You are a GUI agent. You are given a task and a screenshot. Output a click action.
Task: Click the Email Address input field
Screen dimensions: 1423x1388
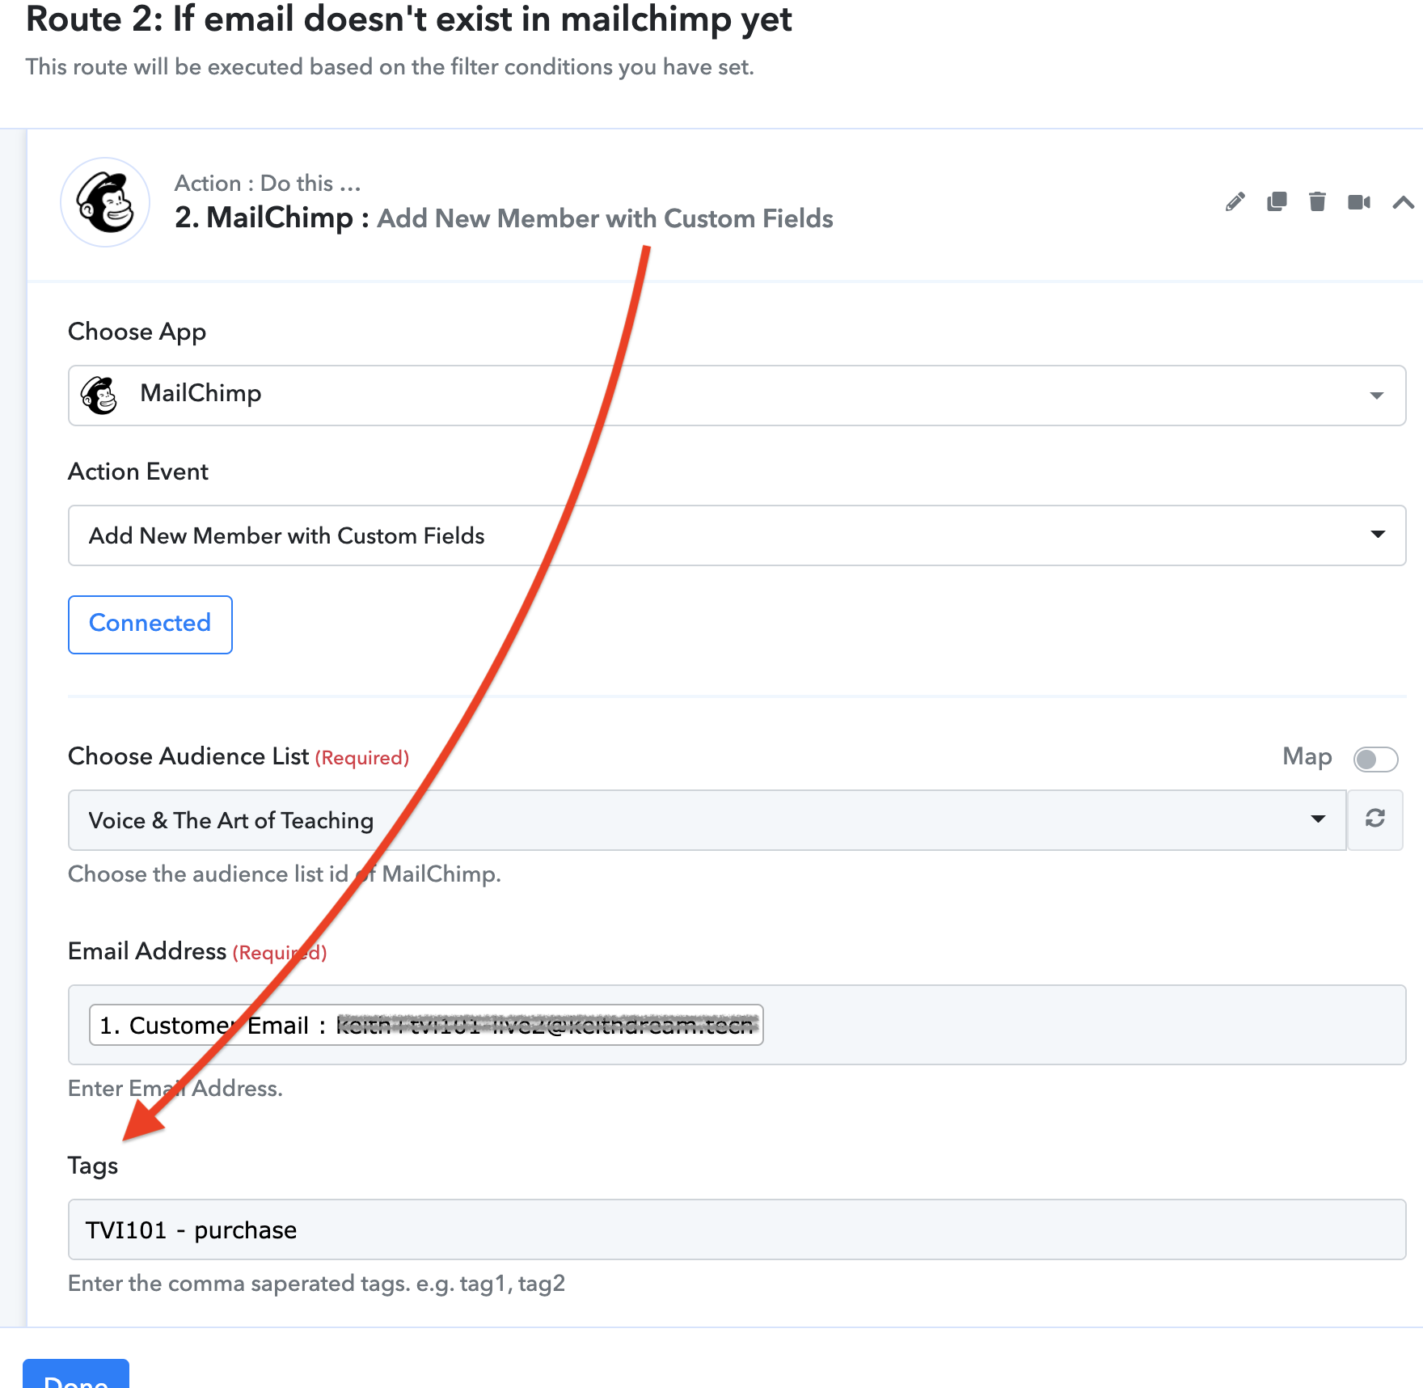737,1024
